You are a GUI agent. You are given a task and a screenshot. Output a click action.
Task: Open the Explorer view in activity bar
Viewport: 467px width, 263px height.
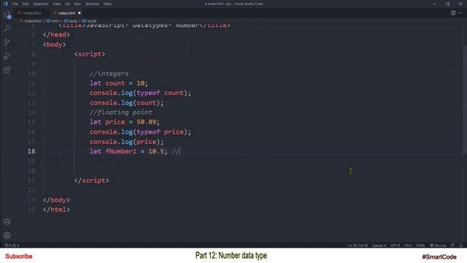pyautogui.click(x=7, y=15)
